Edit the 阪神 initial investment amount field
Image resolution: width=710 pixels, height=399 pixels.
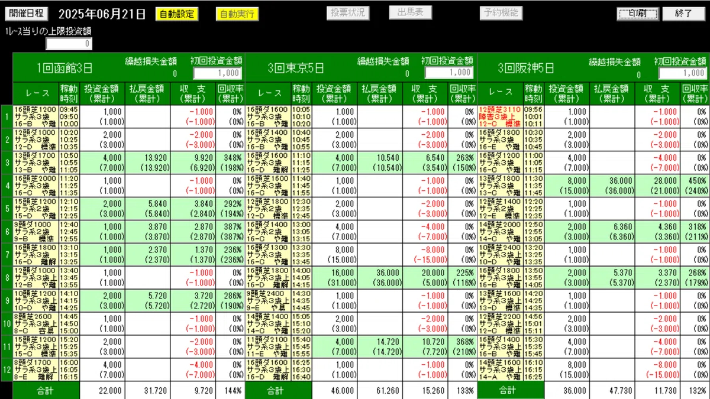[x=682, y=73]
